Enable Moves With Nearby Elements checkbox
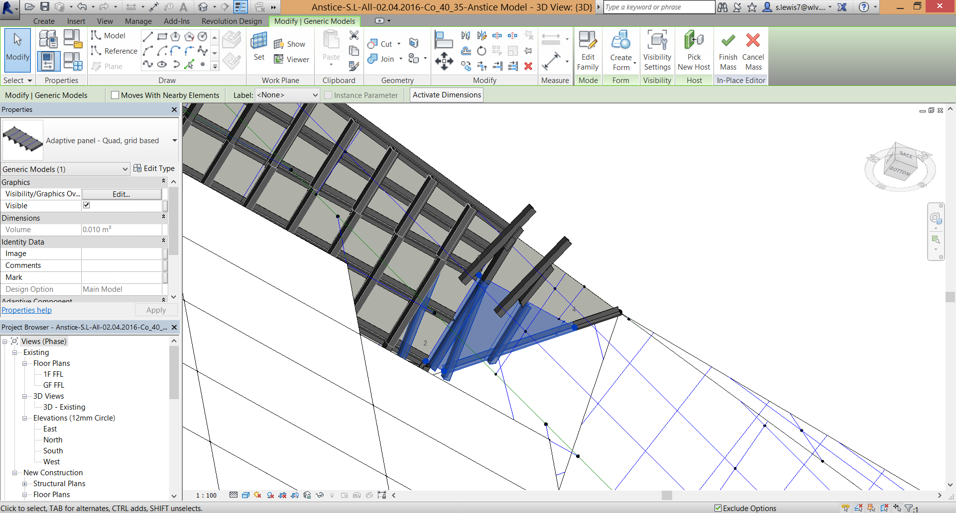This screenshot has height=513, width=956. (x=115, y=95)
